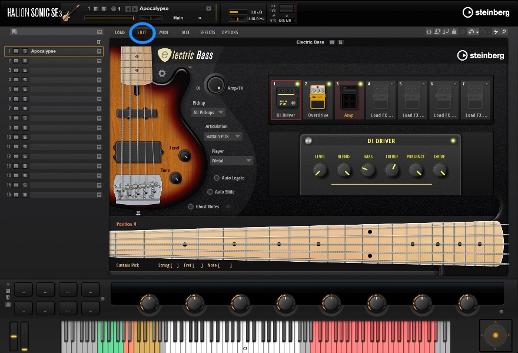
Task: Click the DI Driver DRIVE knob
Action: click(x=440, y=171)
